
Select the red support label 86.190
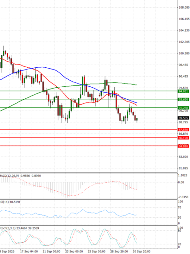[x=183, y=138]
